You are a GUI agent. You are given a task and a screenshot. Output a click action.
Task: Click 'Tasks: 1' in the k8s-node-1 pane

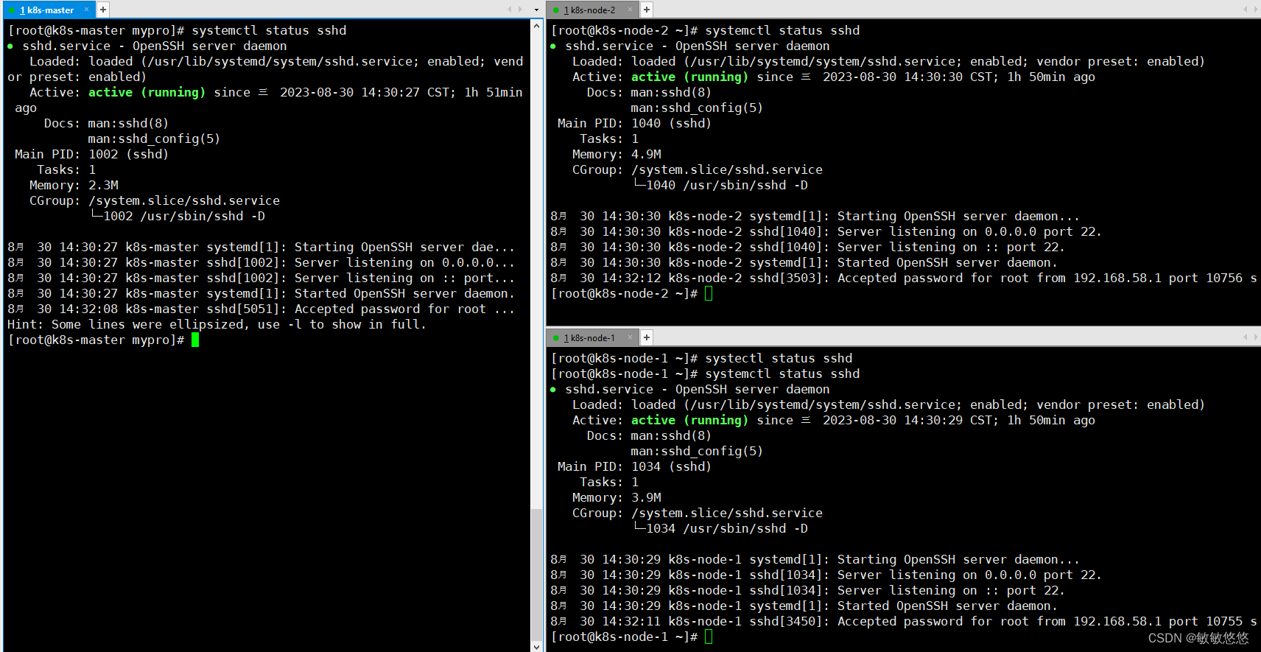click(x=609, y=482)
